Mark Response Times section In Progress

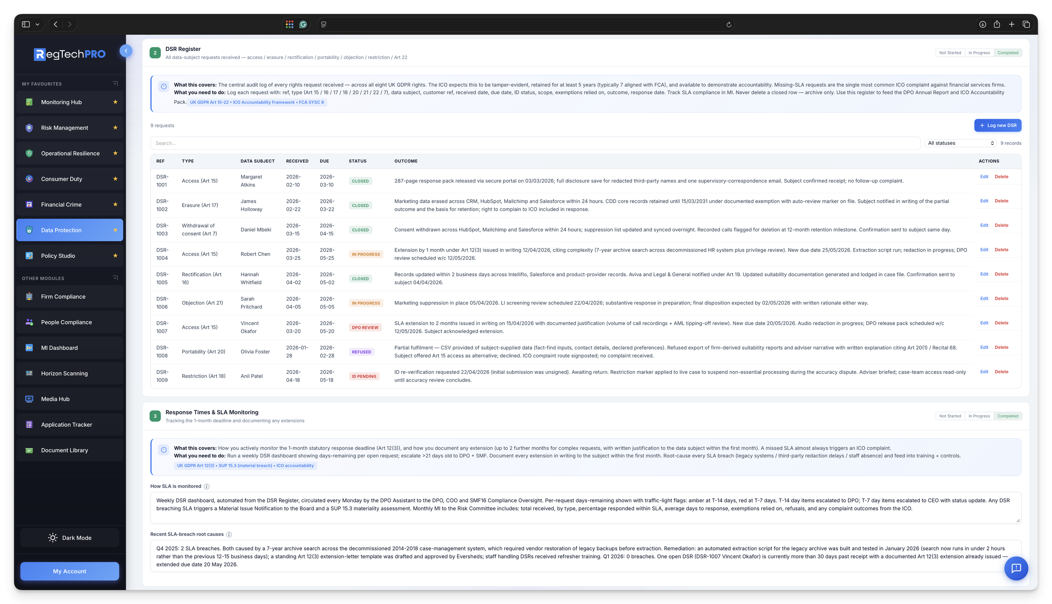tap(979, 416)
